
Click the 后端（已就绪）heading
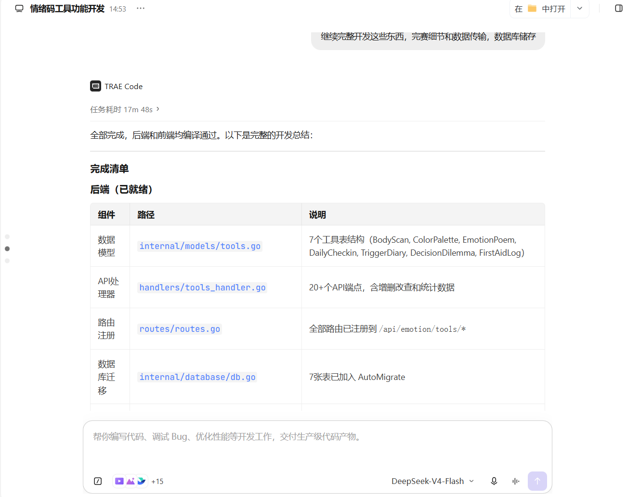(x=121, y=190)
